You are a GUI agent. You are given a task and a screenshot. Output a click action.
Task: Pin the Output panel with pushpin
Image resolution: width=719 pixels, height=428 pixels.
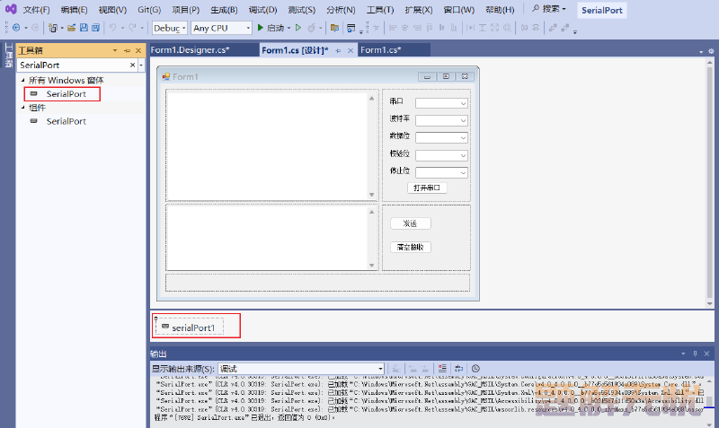695,354
